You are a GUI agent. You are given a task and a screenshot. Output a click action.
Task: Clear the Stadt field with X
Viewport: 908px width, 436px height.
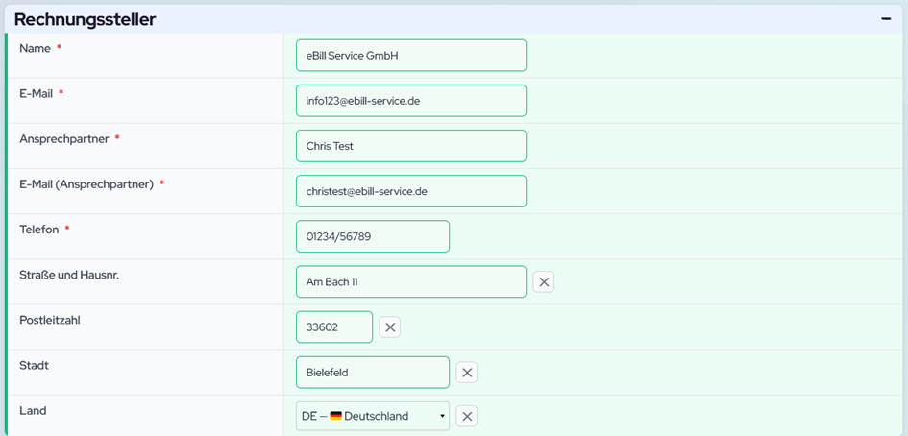click(466, 373)
